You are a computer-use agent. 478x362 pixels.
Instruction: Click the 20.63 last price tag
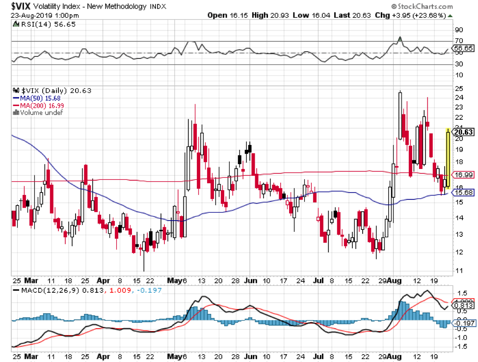coord(464,132)
